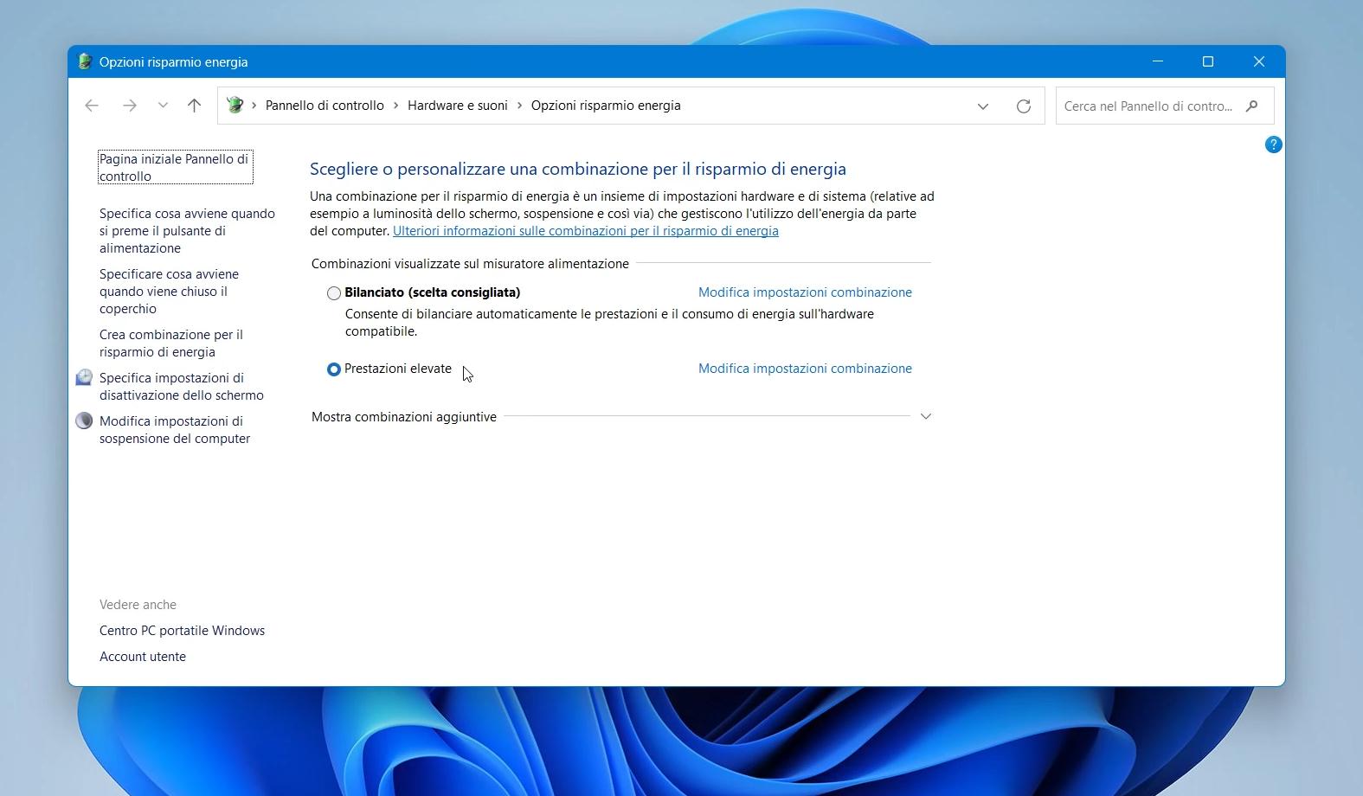Go up one folder level
The width and height of the screenshot is (1363, 796).
(194, 106)
